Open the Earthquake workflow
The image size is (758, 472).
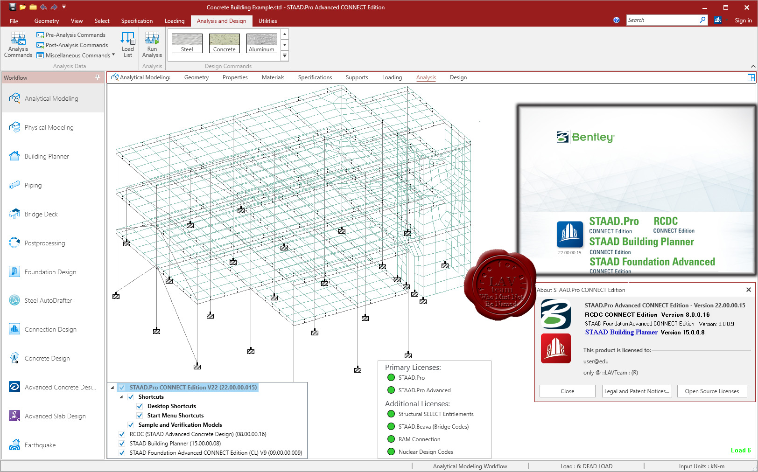click(x=53, y=445)
